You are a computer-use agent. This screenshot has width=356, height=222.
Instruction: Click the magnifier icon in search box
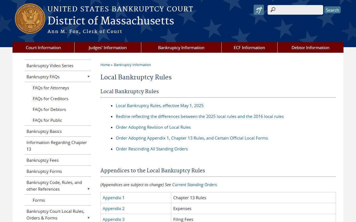click(x=273, y=10)
